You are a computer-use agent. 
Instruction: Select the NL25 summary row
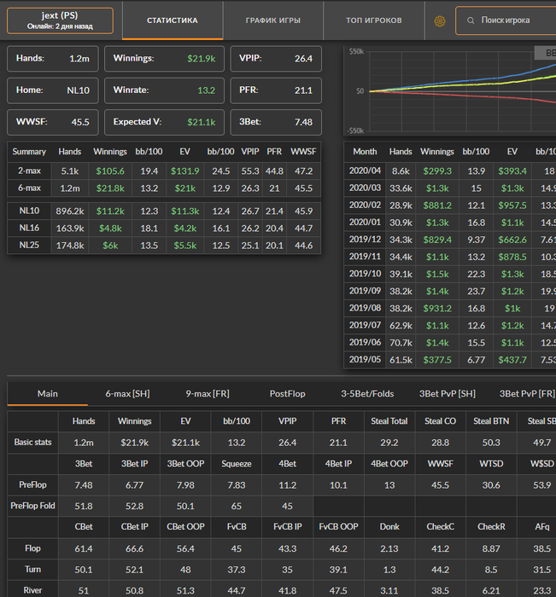click(x=164, y=246)
